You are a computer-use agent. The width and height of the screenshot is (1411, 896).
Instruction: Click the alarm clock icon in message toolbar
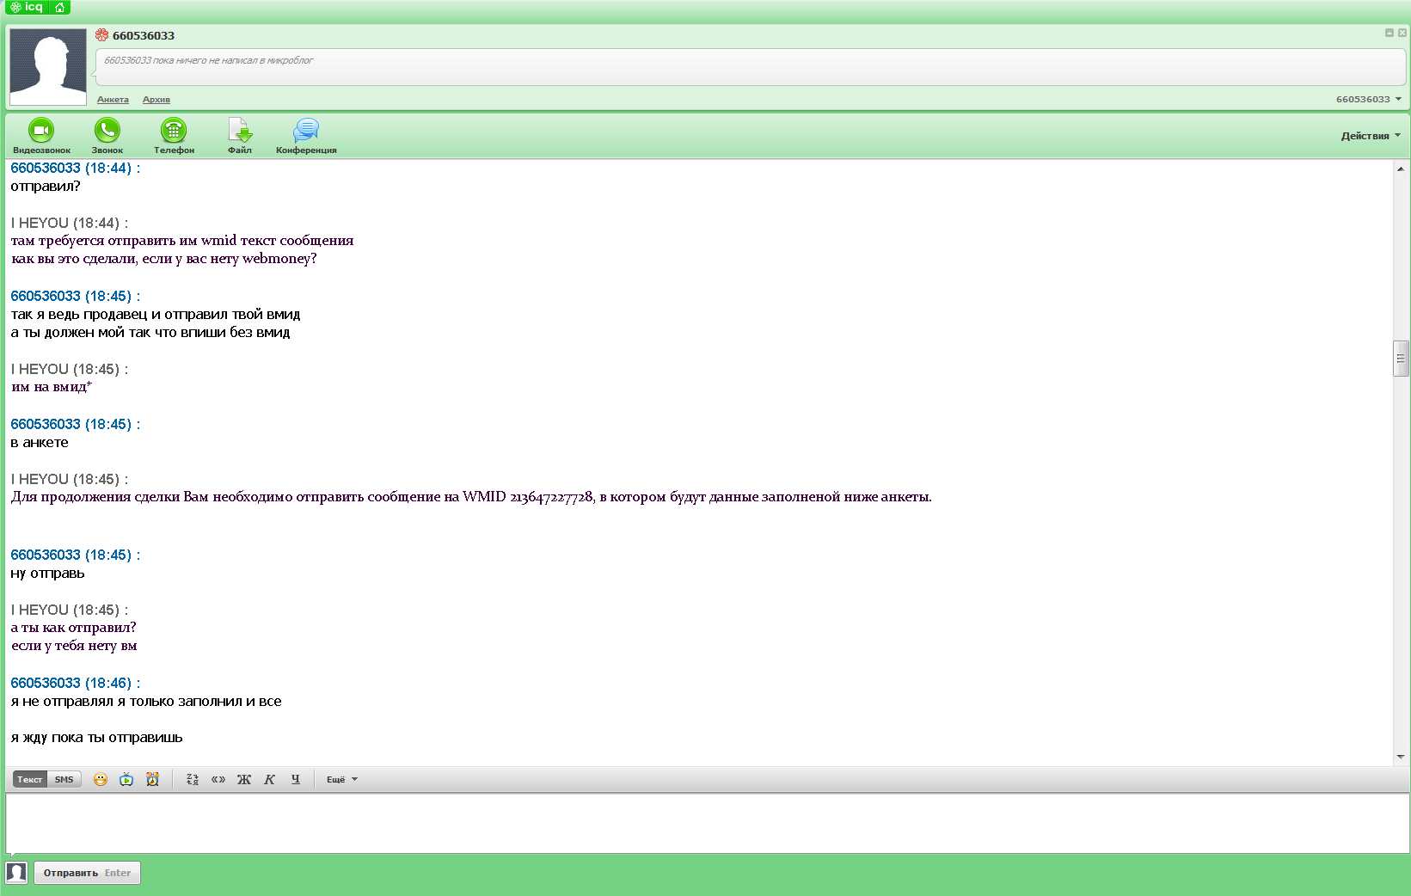[x=152, y=779]
